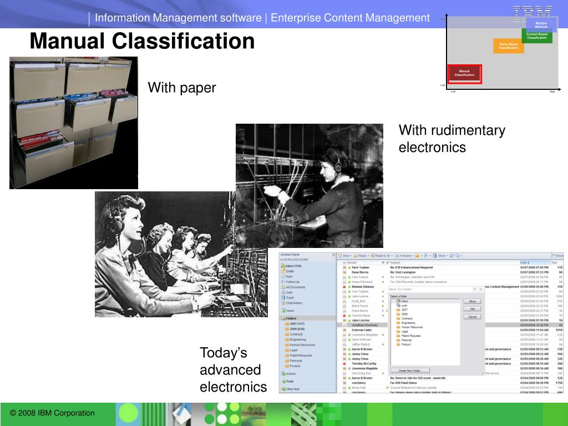
Task: Cancel the Move To Folder dialog
Action: pyautogui.click(x=473, y=317)
